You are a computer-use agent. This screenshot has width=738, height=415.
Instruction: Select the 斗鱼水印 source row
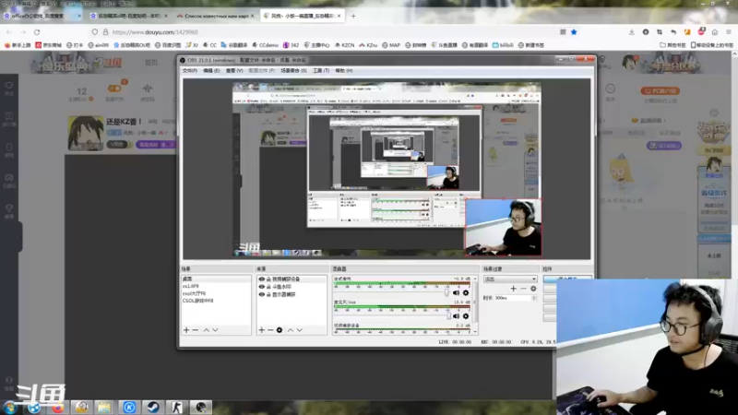292,287
